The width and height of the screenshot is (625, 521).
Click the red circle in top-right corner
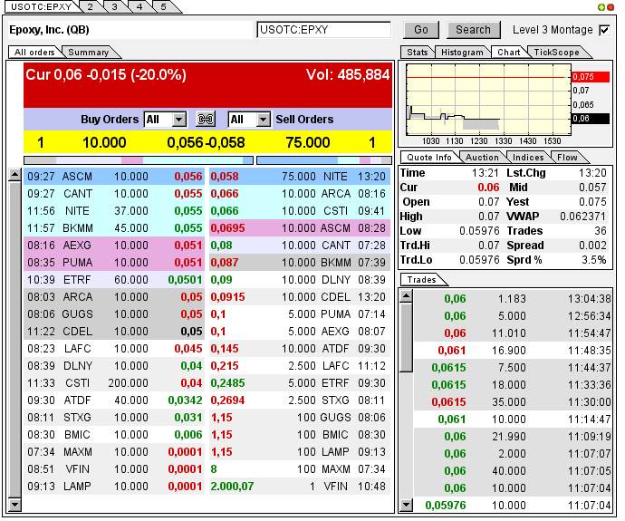610,7
